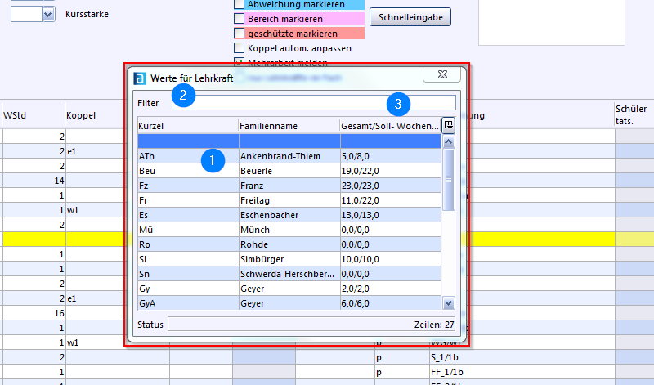Screen dimensions: 654x385
Task: Click the application logo in dialog title
Action: click(140, 78)
